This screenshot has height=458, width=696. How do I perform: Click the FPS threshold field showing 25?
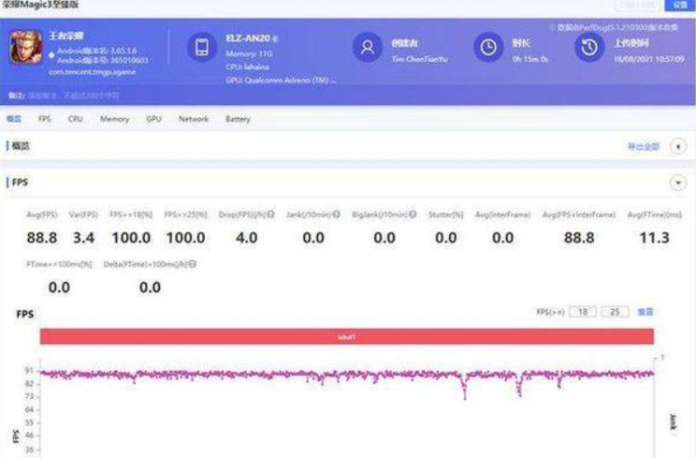click(x=615, y=312)
